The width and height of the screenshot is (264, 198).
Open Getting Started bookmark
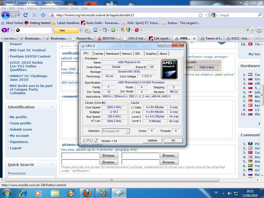pyautogui.click(x=37, y=23)
